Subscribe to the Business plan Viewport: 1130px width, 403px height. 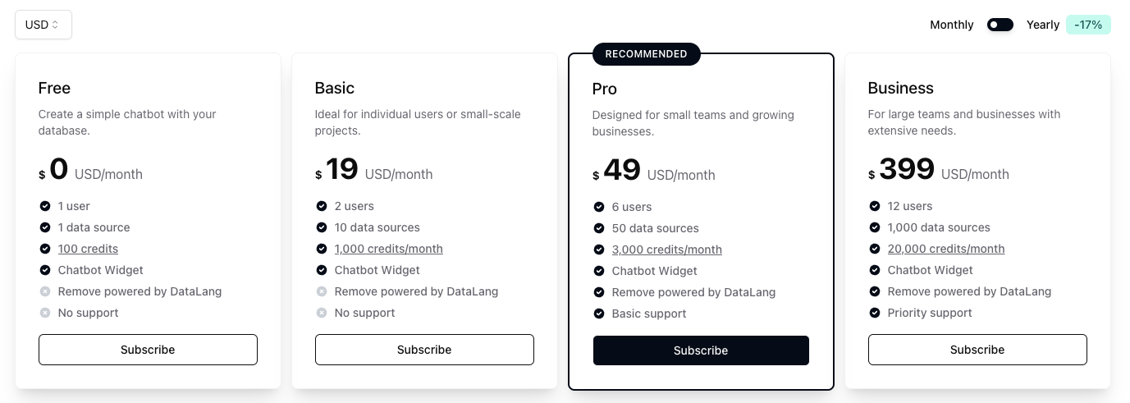[977, 350]
